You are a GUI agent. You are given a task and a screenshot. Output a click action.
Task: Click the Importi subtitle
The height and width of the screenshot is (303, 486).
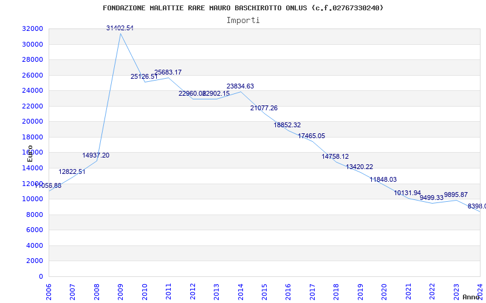pyautogui.click(x=243, y=21)
